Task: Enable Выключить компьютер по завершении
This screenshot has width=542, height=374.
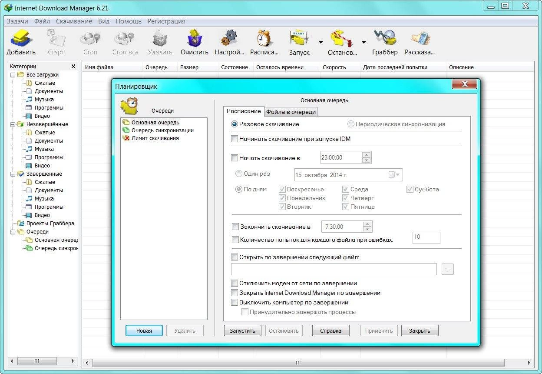Action: (235, 302)
